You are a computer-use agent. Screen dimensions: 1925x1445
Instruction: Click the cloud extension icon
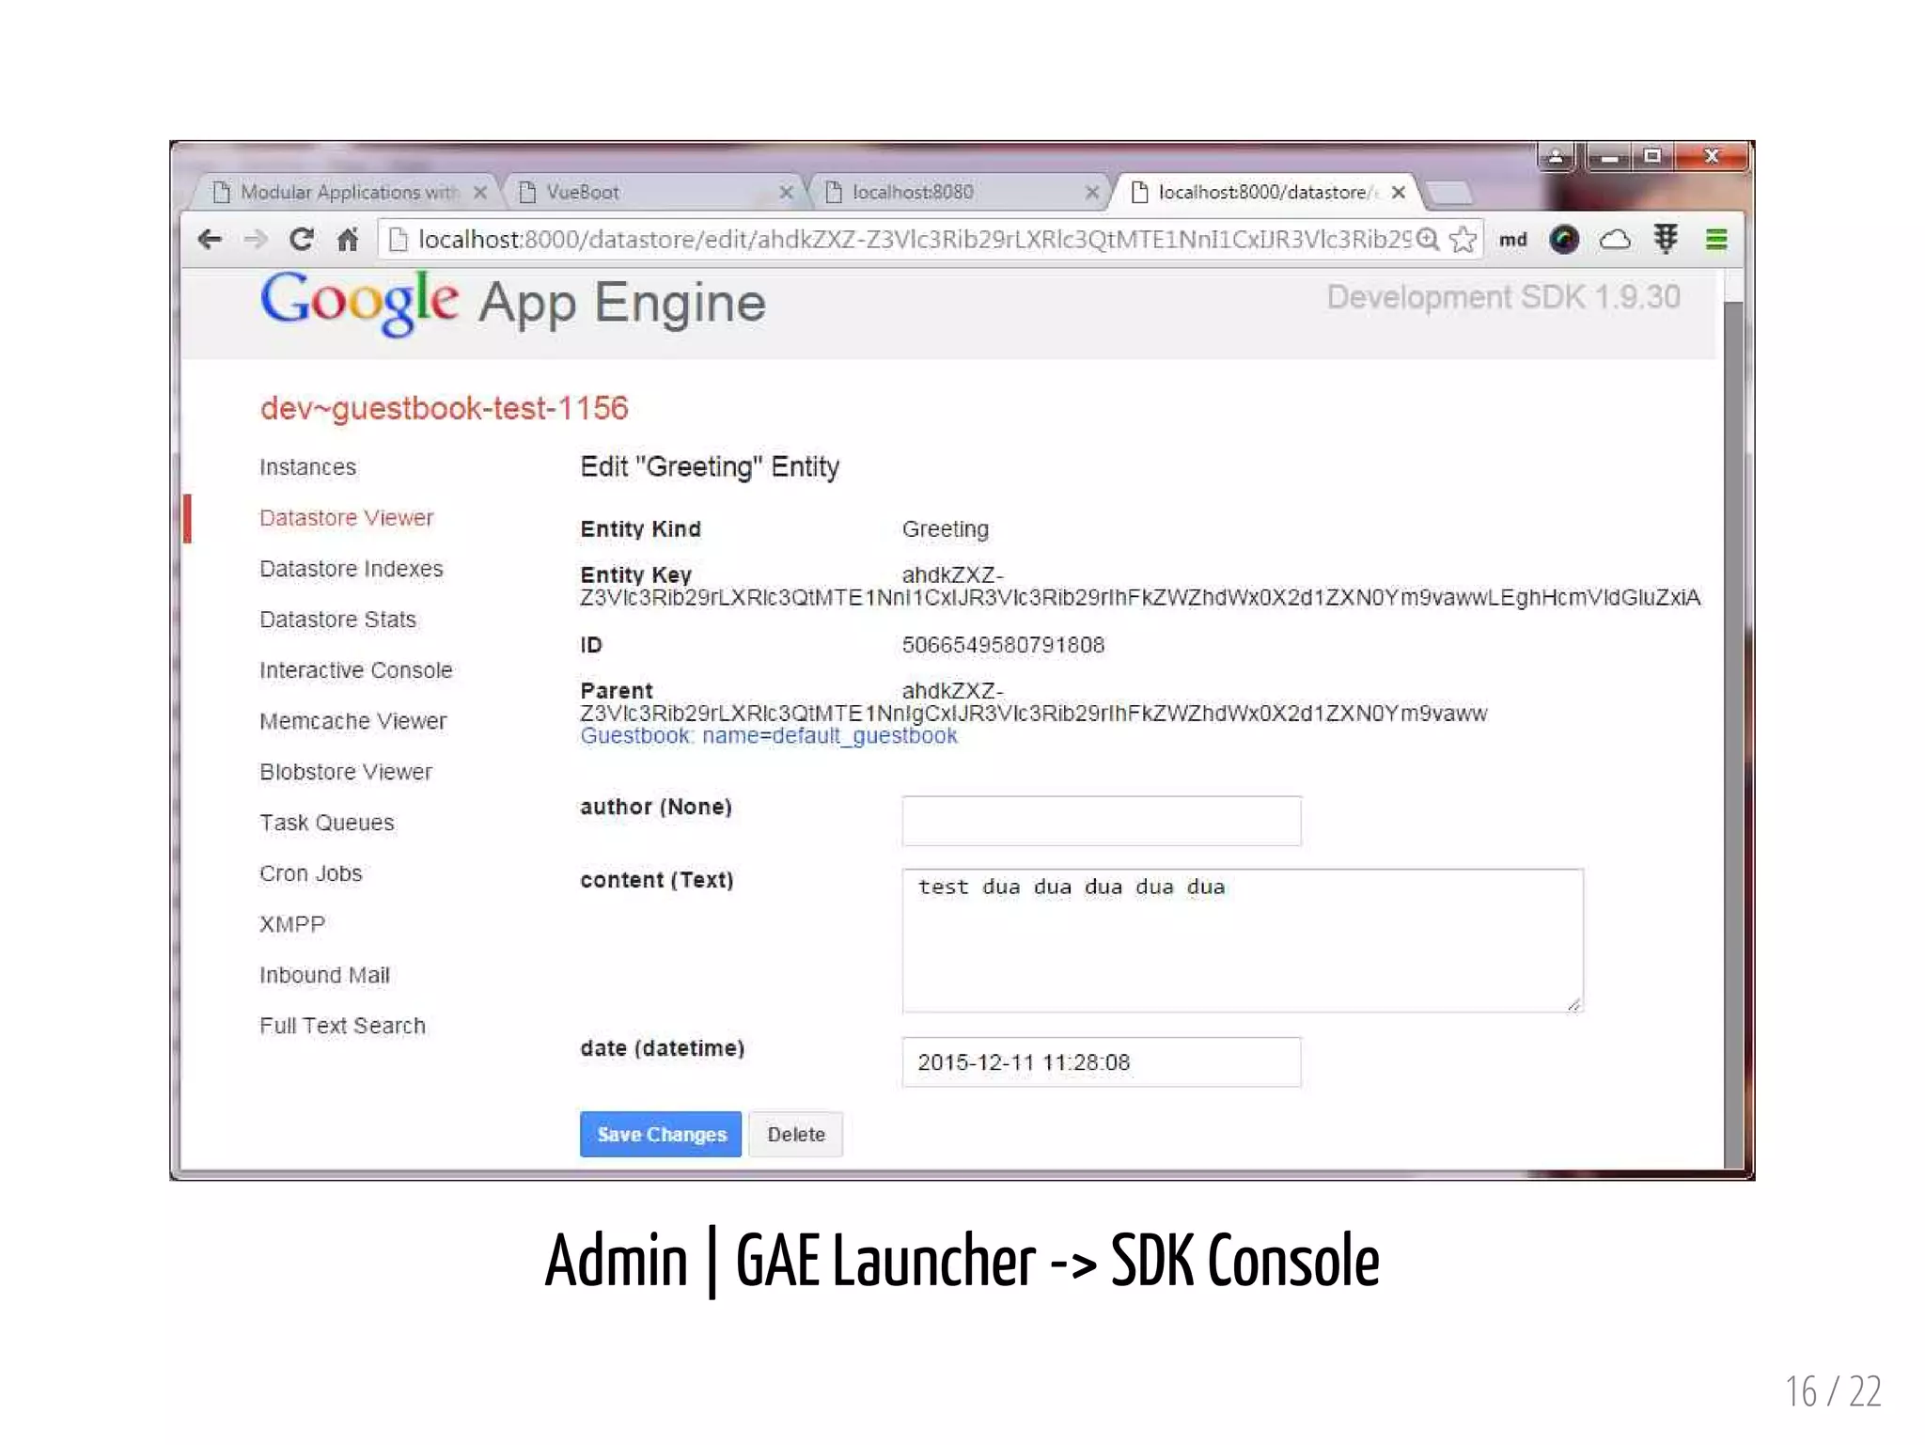point(1615,240)
